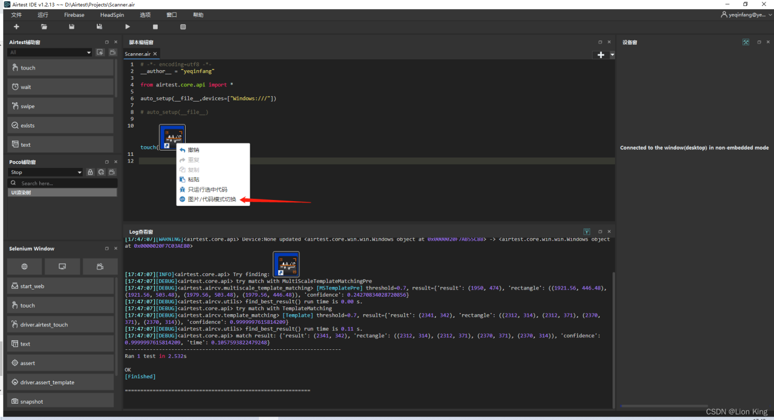This screenshot has width=774, height=420.
Task: Click the New script plus icon in toolbar
Action: coord(16,27)
